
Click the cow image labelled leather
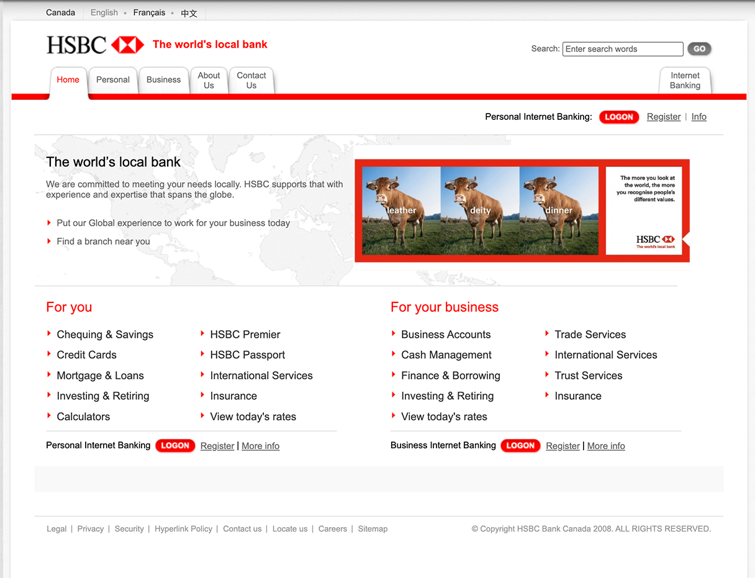401,210
